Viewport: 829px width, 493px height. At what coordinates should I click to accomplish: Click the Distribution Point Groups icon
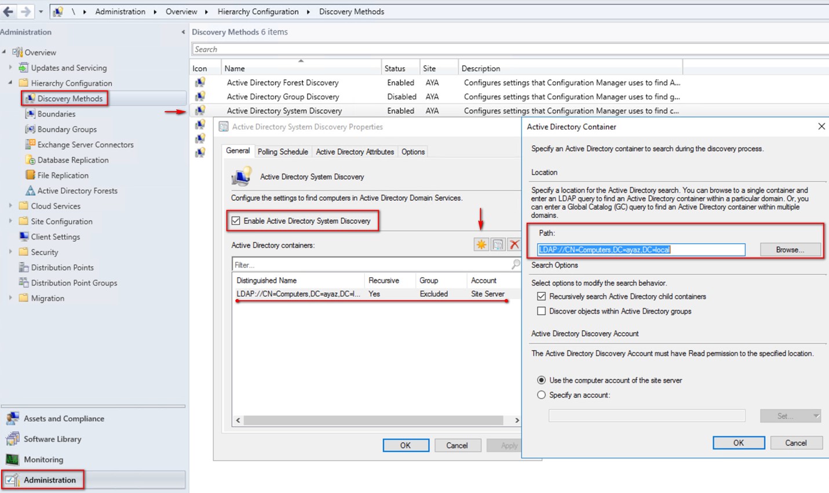pos(24,283)
